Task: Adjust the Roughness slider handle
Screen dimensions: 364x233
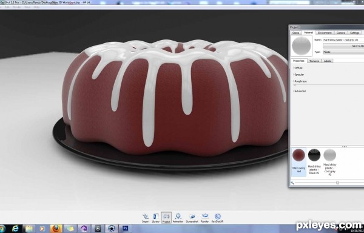Action: [295, 85]
